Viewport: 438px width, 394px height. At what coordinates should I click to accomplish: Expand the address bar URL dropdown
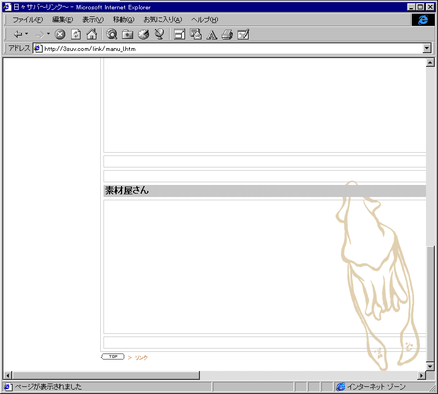pos(427,48)
